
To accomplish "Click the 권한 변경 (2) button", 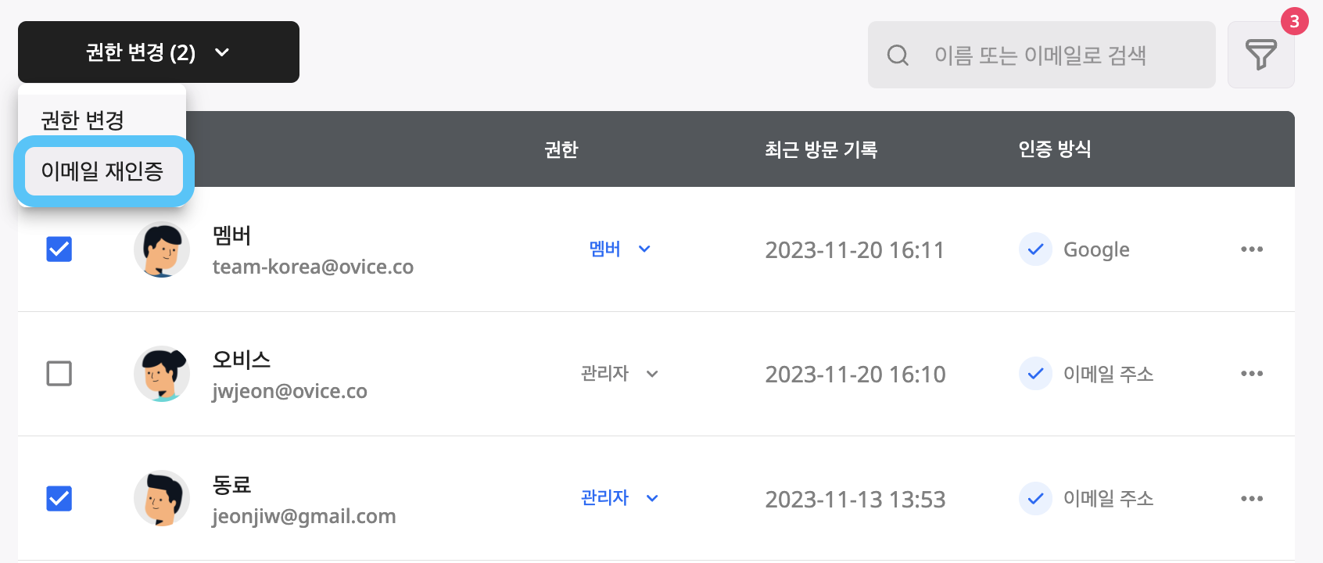I will [x=159, y=52].
